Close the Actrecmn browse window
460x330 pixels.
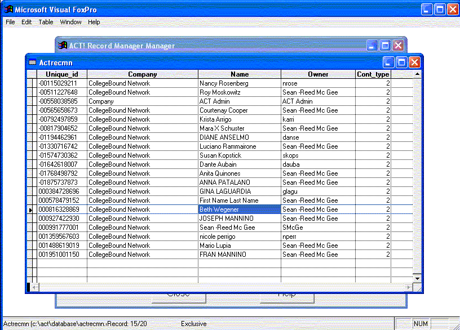(414, 62)
